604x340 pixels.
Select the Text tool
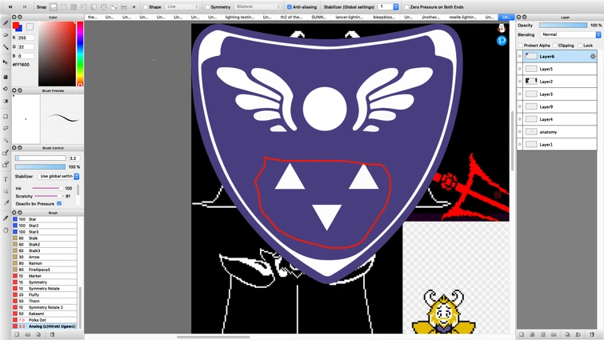6,179
